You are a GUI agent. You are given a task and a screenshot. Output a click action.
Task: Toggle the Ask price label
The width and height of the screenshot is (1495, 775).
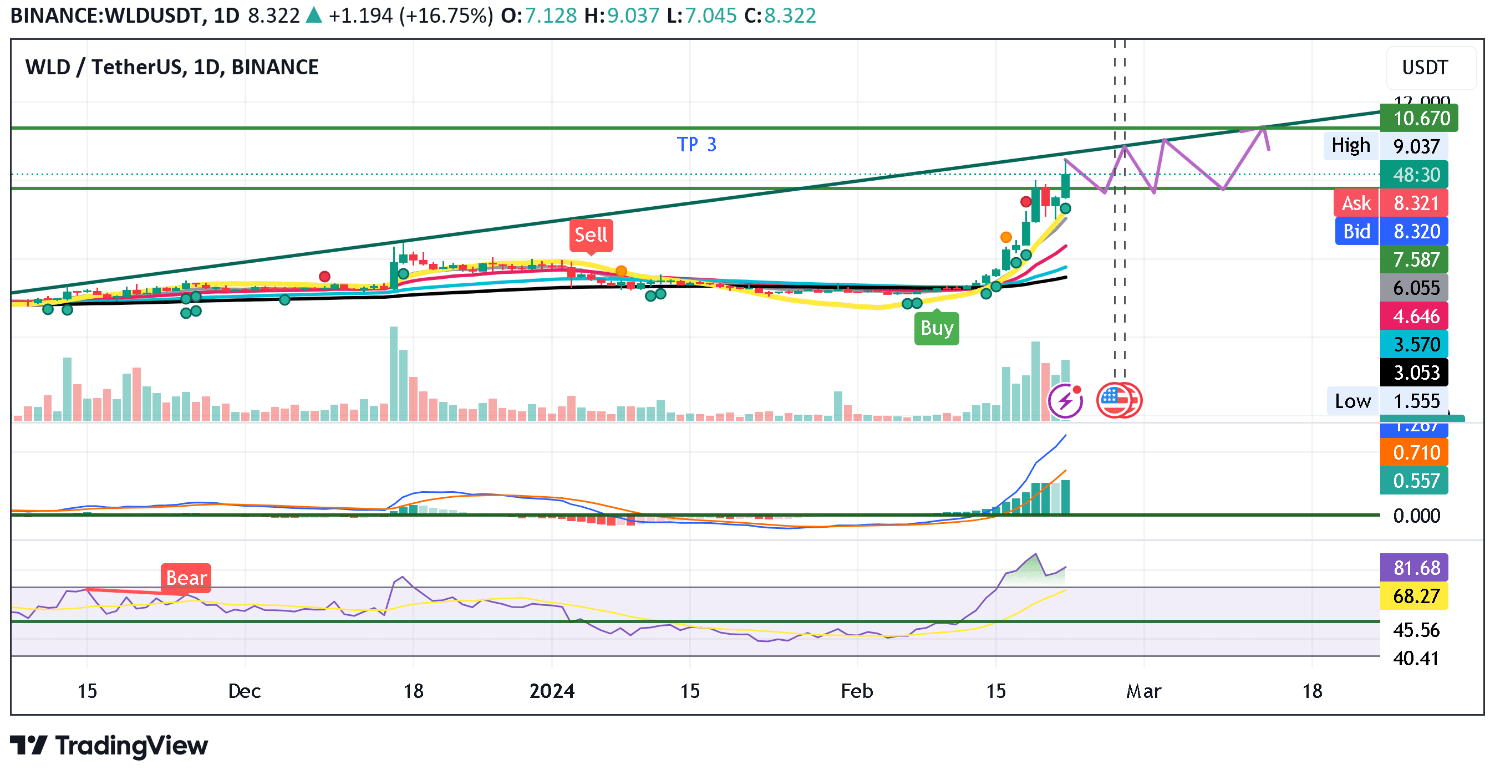click(1356, 203)
